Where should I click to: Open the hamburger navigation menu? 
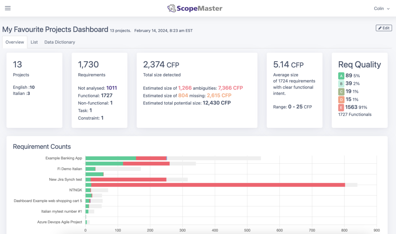pos(8,8)
